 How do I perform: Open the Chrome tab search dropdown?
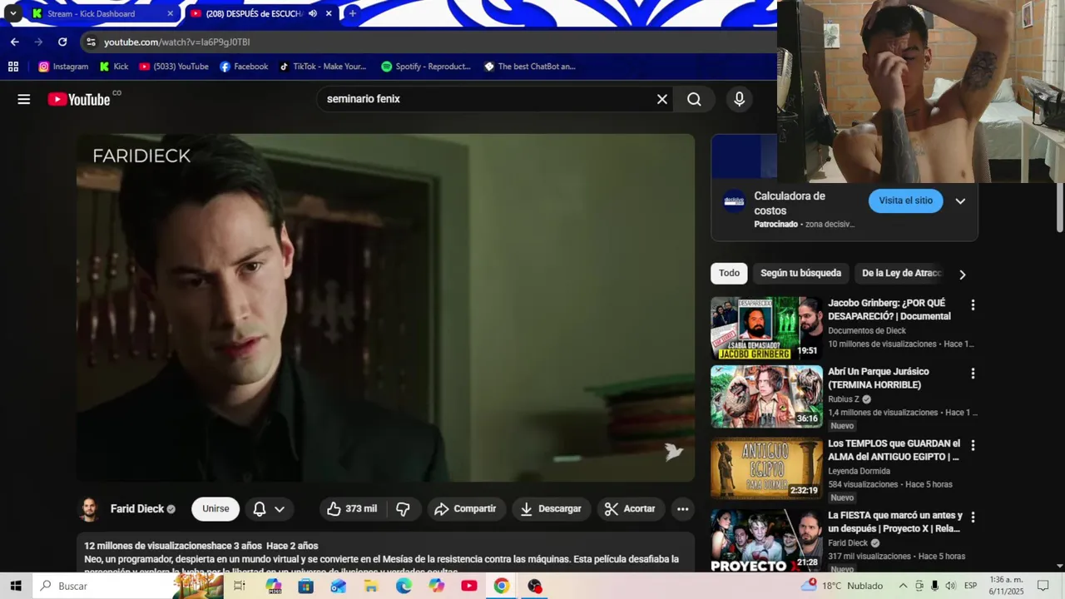pos(13,13)
